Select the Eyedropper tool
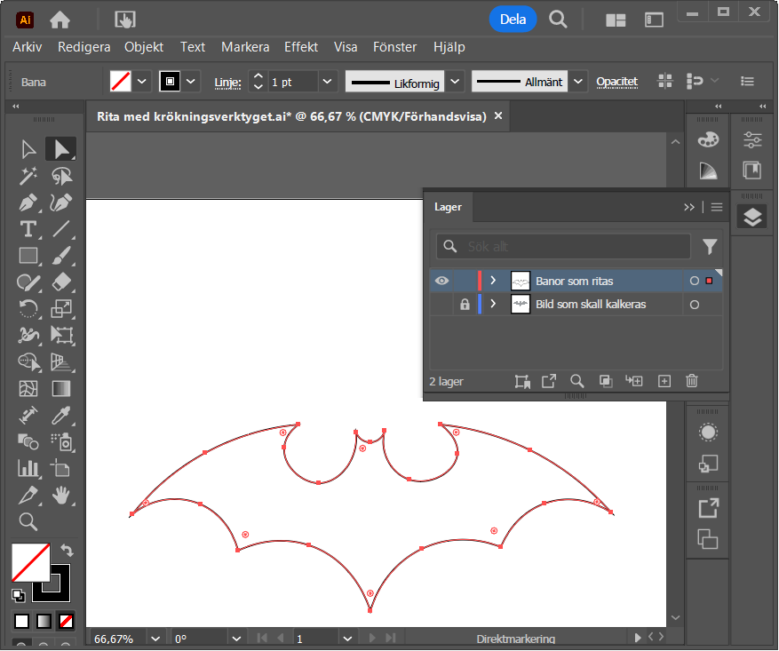 pos(61,415)
